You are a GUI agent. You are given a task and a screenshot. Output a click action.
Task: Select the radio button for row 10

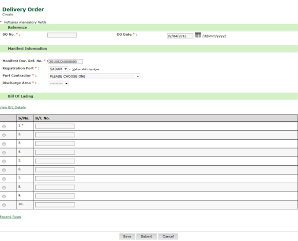[x=4, y=205]
